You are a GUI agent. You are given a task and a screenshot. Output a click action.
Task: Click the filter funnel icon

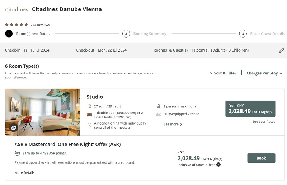211,73
